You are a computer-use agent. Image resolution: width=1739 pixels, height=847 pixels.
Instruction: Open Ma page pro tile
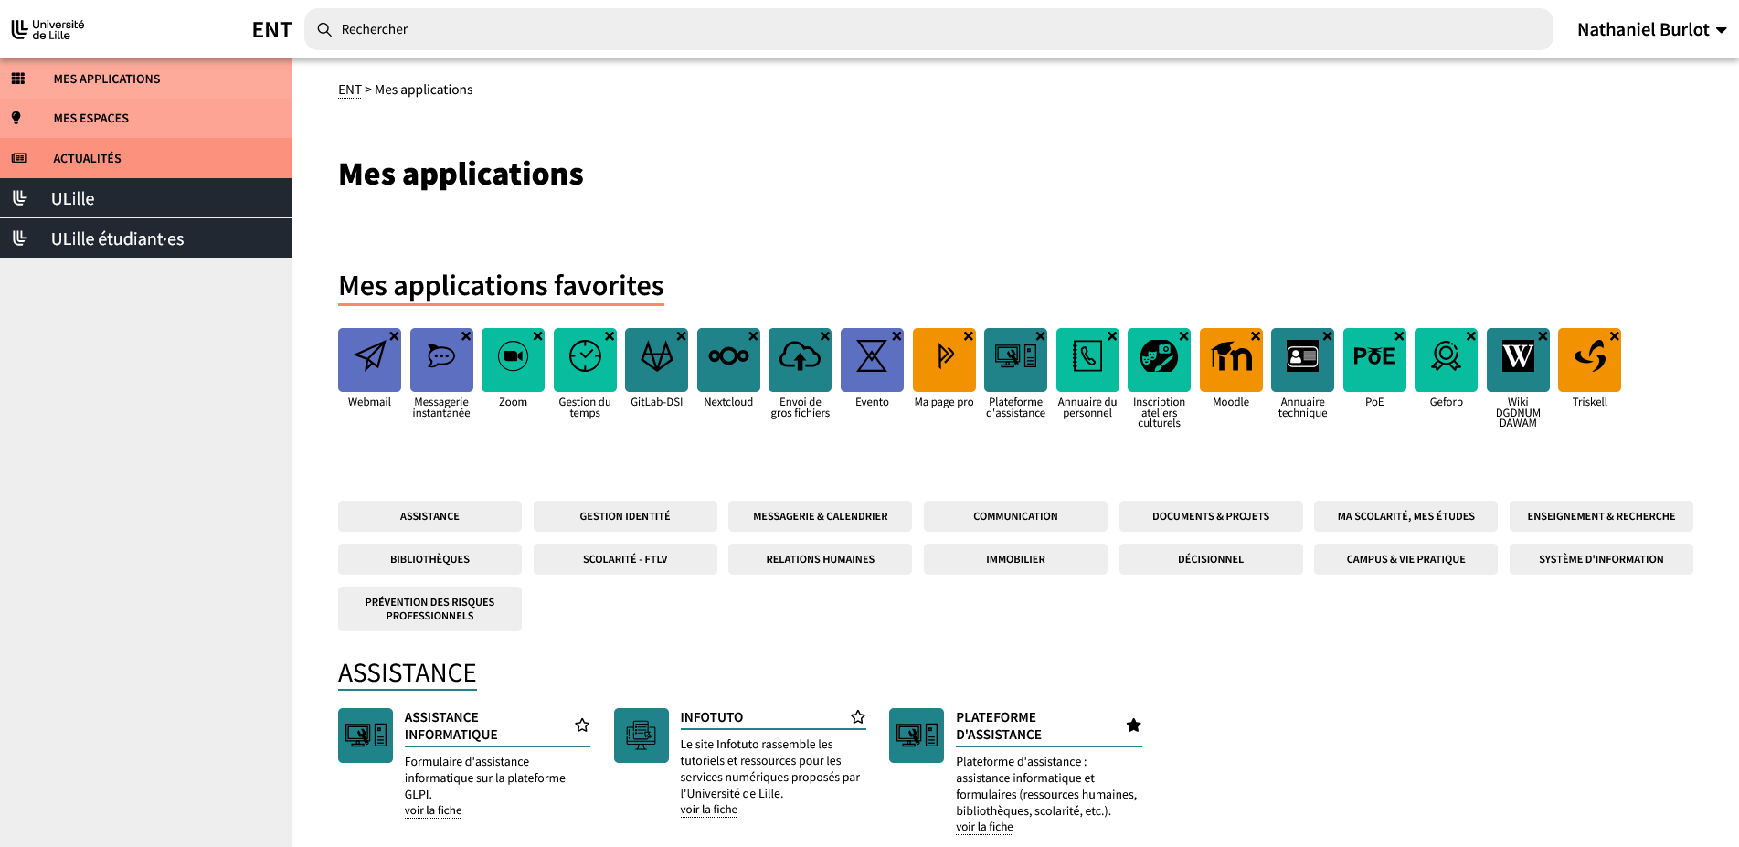click(944, 360)
